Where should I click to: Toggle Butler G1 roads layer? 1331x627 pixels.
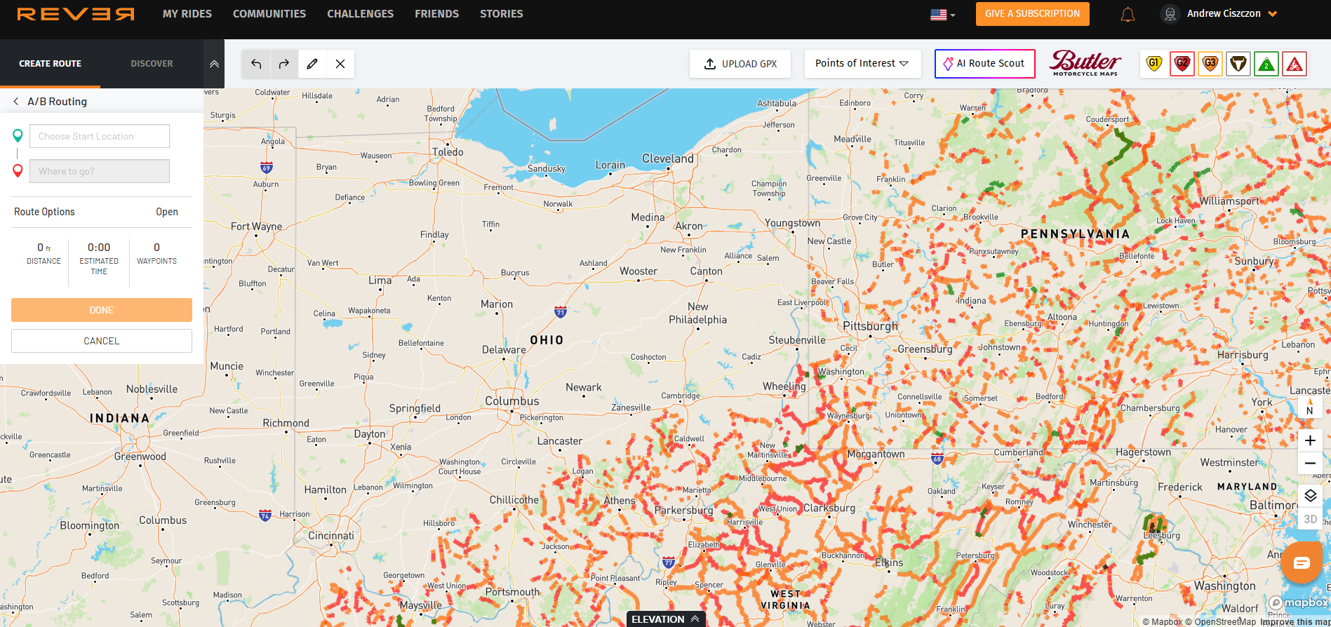pyautogui.click(x=1154, y=64)
